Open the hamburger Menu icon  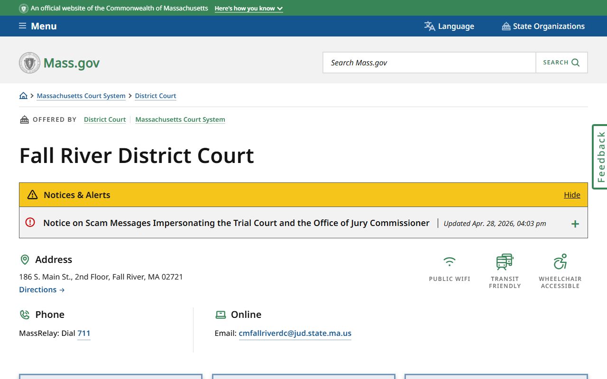pyautogui.click(x=22, y=26)
